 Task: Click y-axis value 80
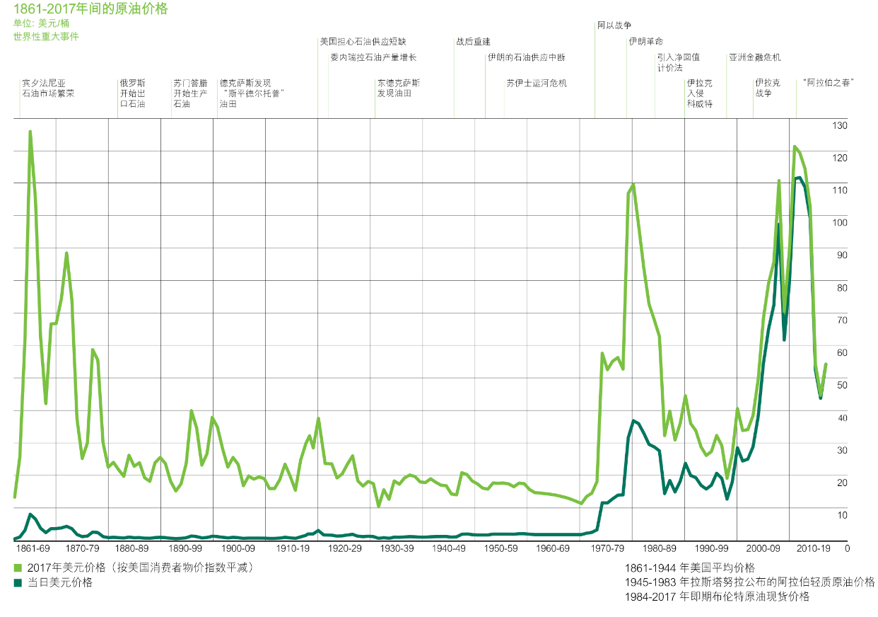point(841,287)
